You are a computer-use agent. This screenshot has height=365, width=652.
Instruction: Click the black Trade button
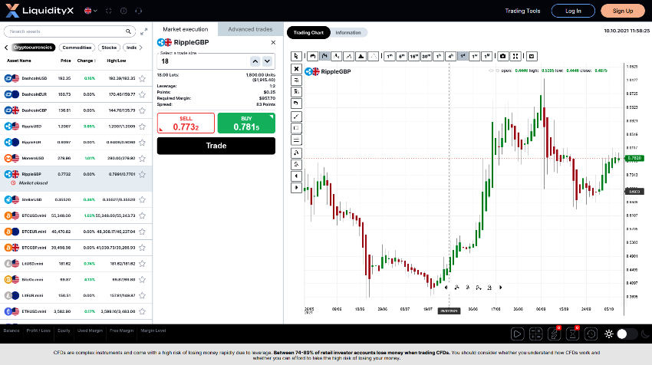pos(216,146)
